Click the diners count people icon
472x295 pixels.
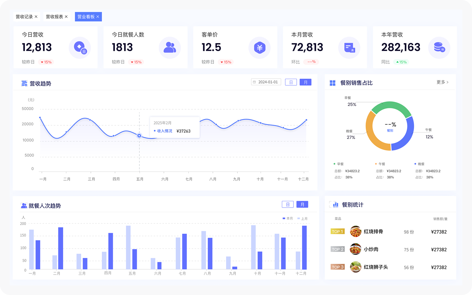(170, 48)
